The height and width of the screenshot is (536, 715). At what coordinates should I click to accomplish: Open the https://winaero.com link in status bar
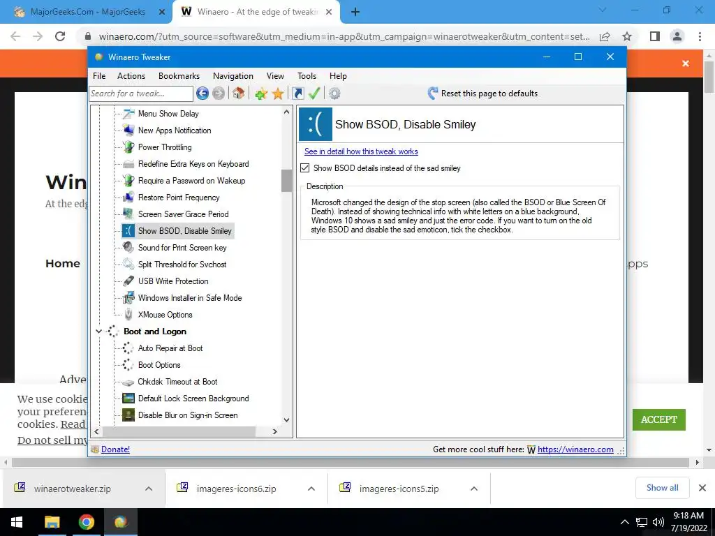575,449
